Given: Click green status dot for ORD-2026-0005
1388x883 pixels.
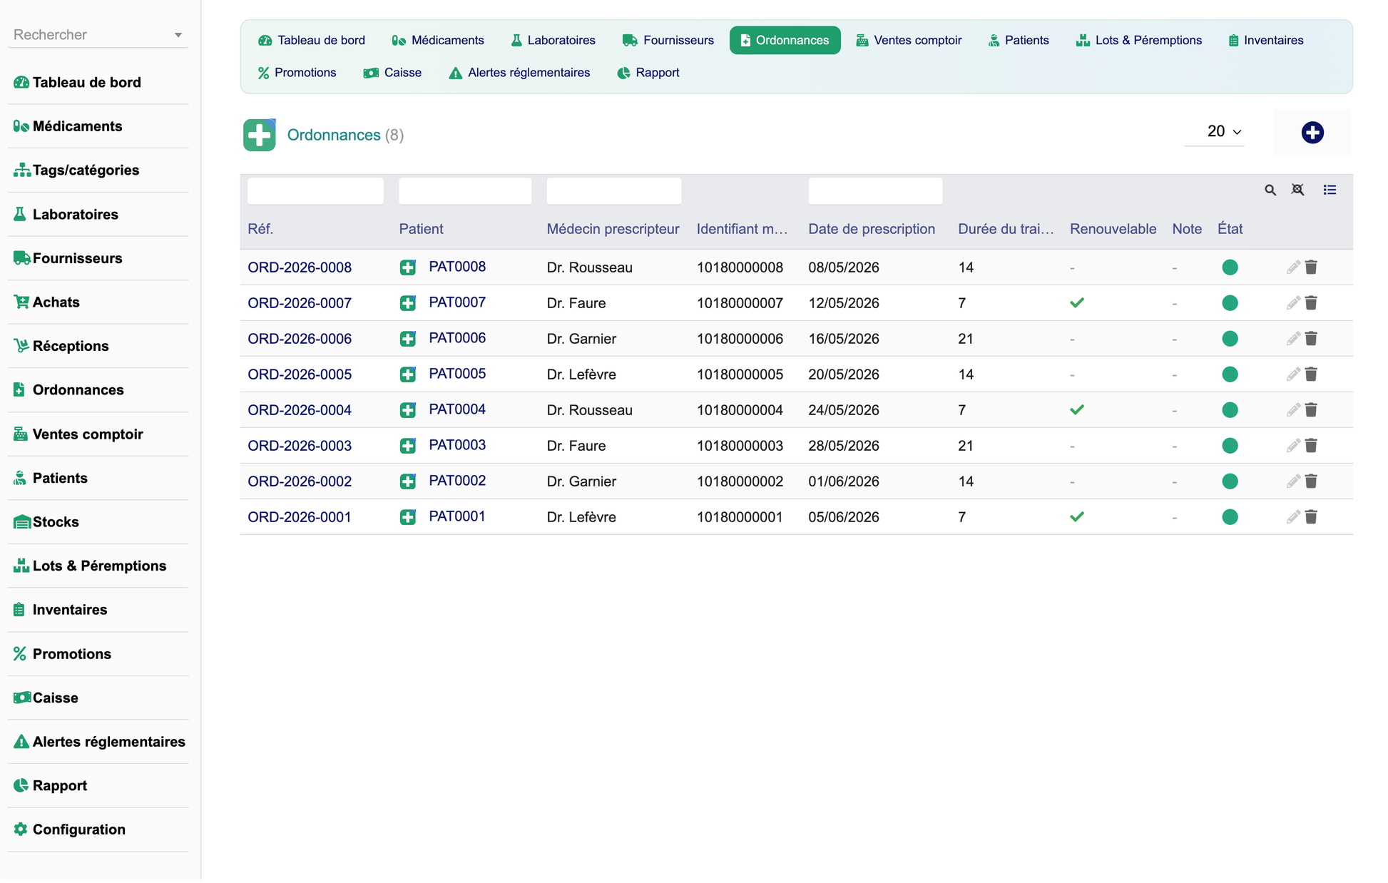Looking at the screenshot, I should 1230,374.
